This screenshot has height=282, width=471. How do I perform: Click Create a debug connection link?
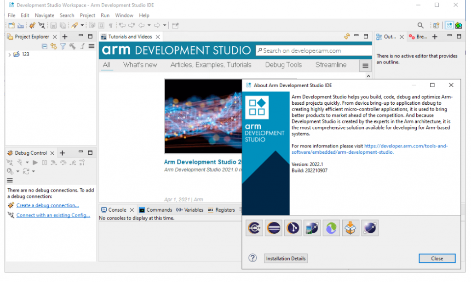[x=47, y=205]
